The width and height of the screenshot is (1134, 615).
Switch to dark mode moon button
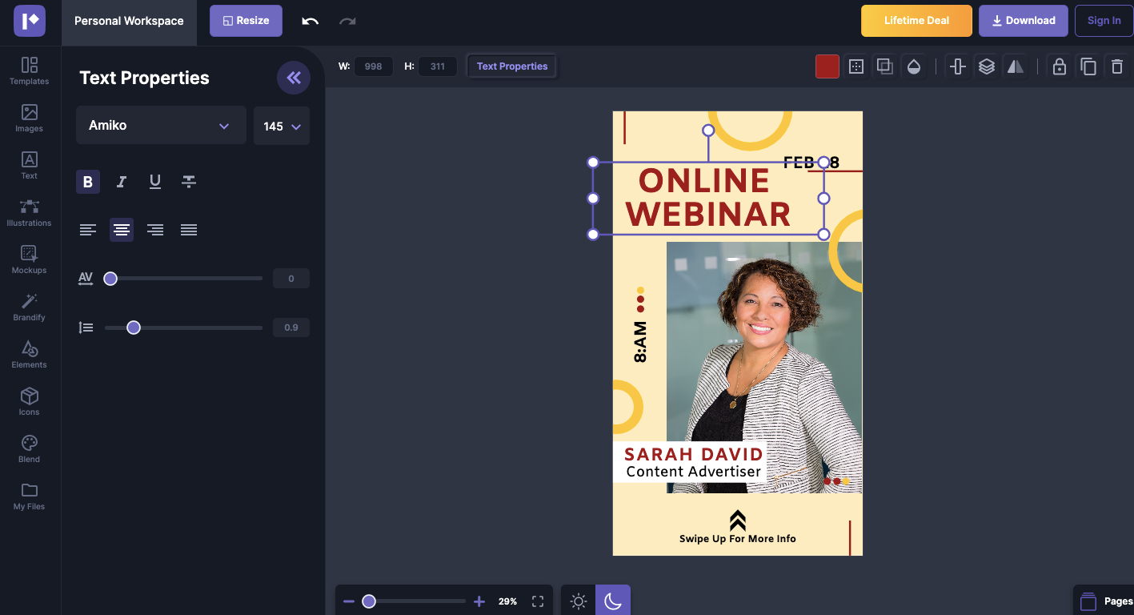[x=612, y=601]
